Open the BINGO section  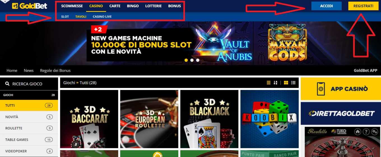[x=133, y=6]
